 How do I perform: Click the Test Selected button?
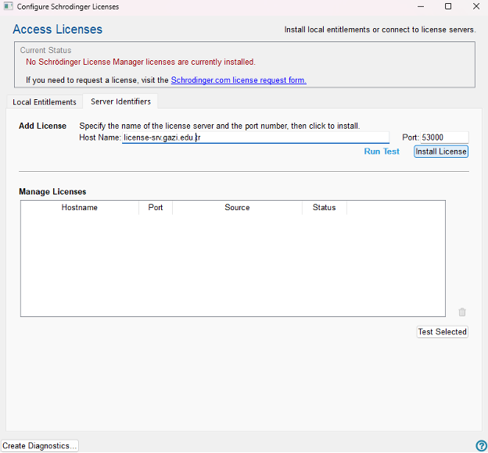tap(442, 332)
